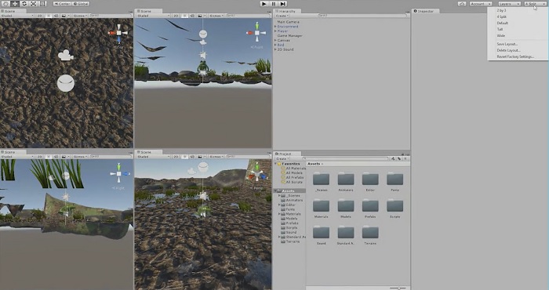Open the Materials folder icon in the asset grid

pos(321,205)
